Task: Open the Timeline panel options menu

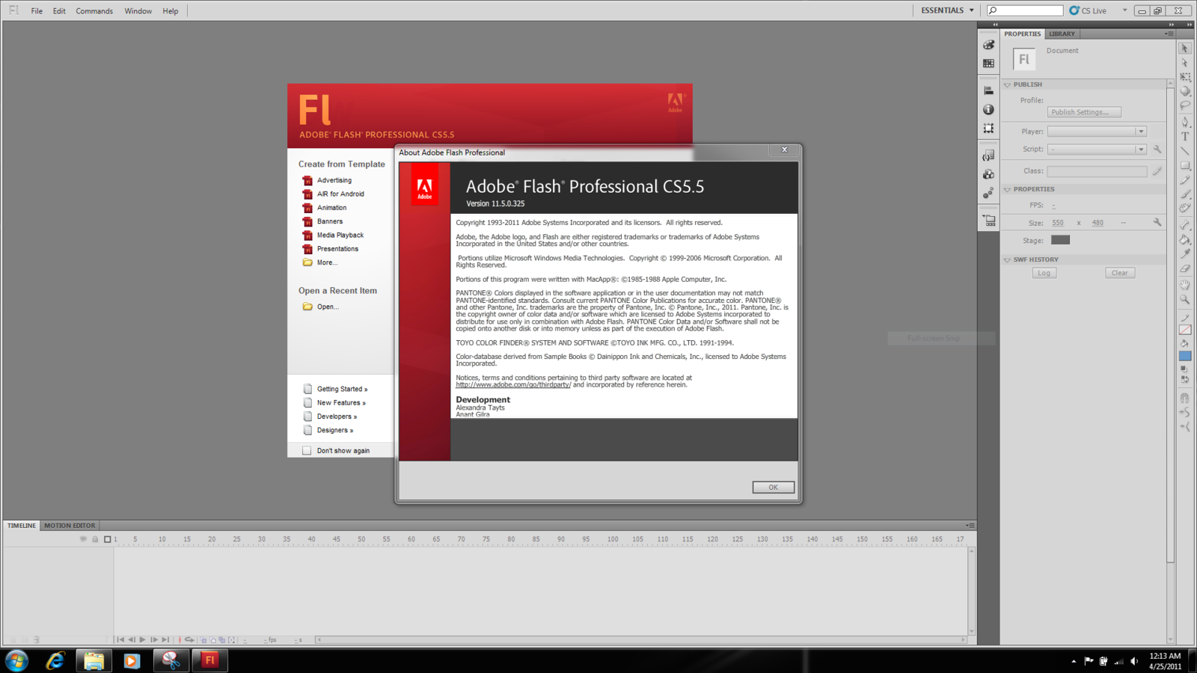Action: point(970,526)
